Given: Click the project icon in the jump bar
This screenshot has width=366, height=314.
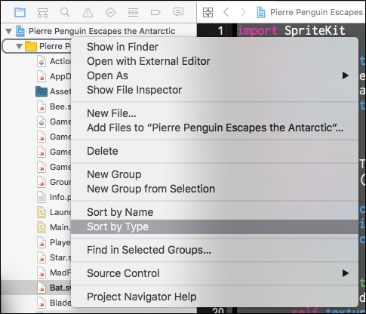Looking at the screenshot, I should click(x=261, y=12).
